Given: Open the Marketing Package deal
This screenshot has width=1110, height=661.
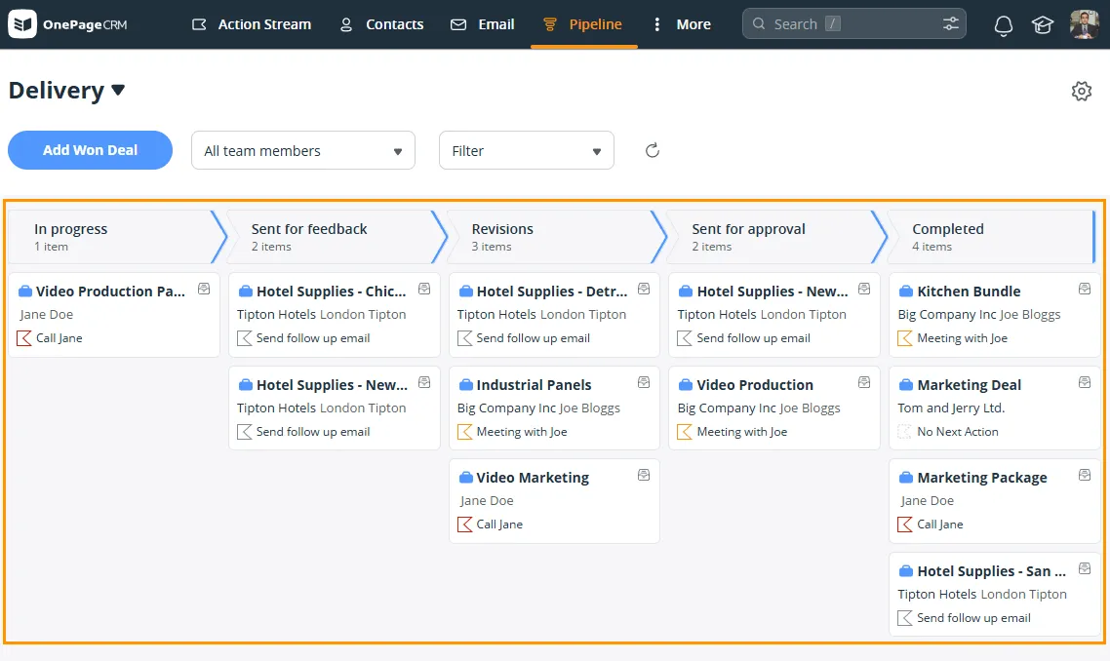Looking at the screenshot, I should pyautogui.click(x=982, y=478).
